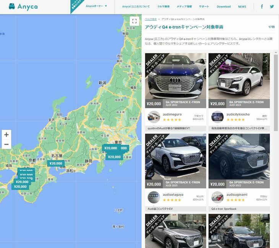The image size is (279, 248).
Task: Click the audisetagaya Audi rings avatar
Action: pyautogui.click(x=154, y=197)
